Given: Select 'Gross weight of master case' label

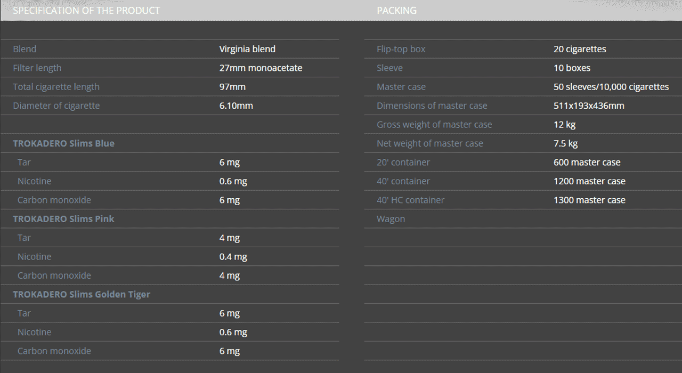Looking at the screenshot, I should tap(434, 125).
